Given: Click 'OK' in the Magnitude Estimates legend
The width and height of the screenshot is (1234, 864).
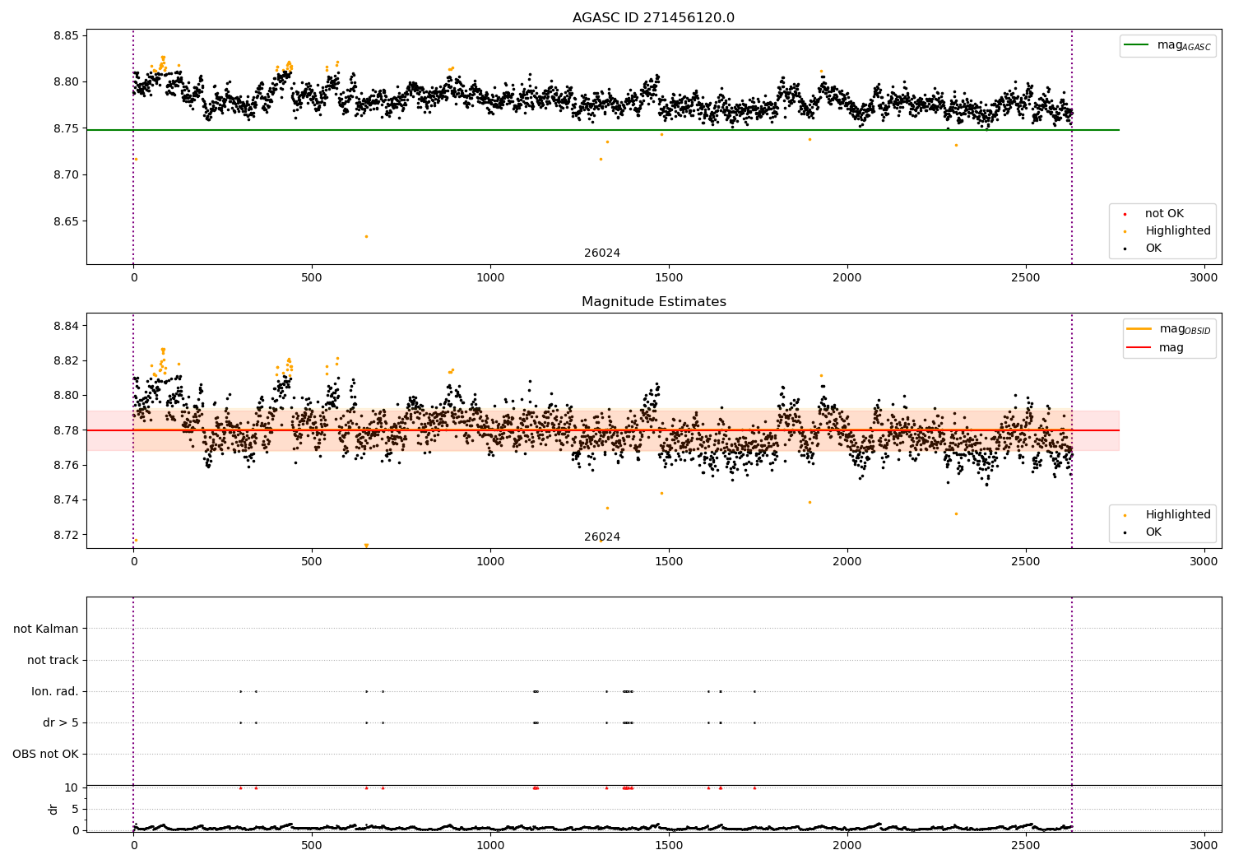Looking at the screenshot, I should 1144,532.
